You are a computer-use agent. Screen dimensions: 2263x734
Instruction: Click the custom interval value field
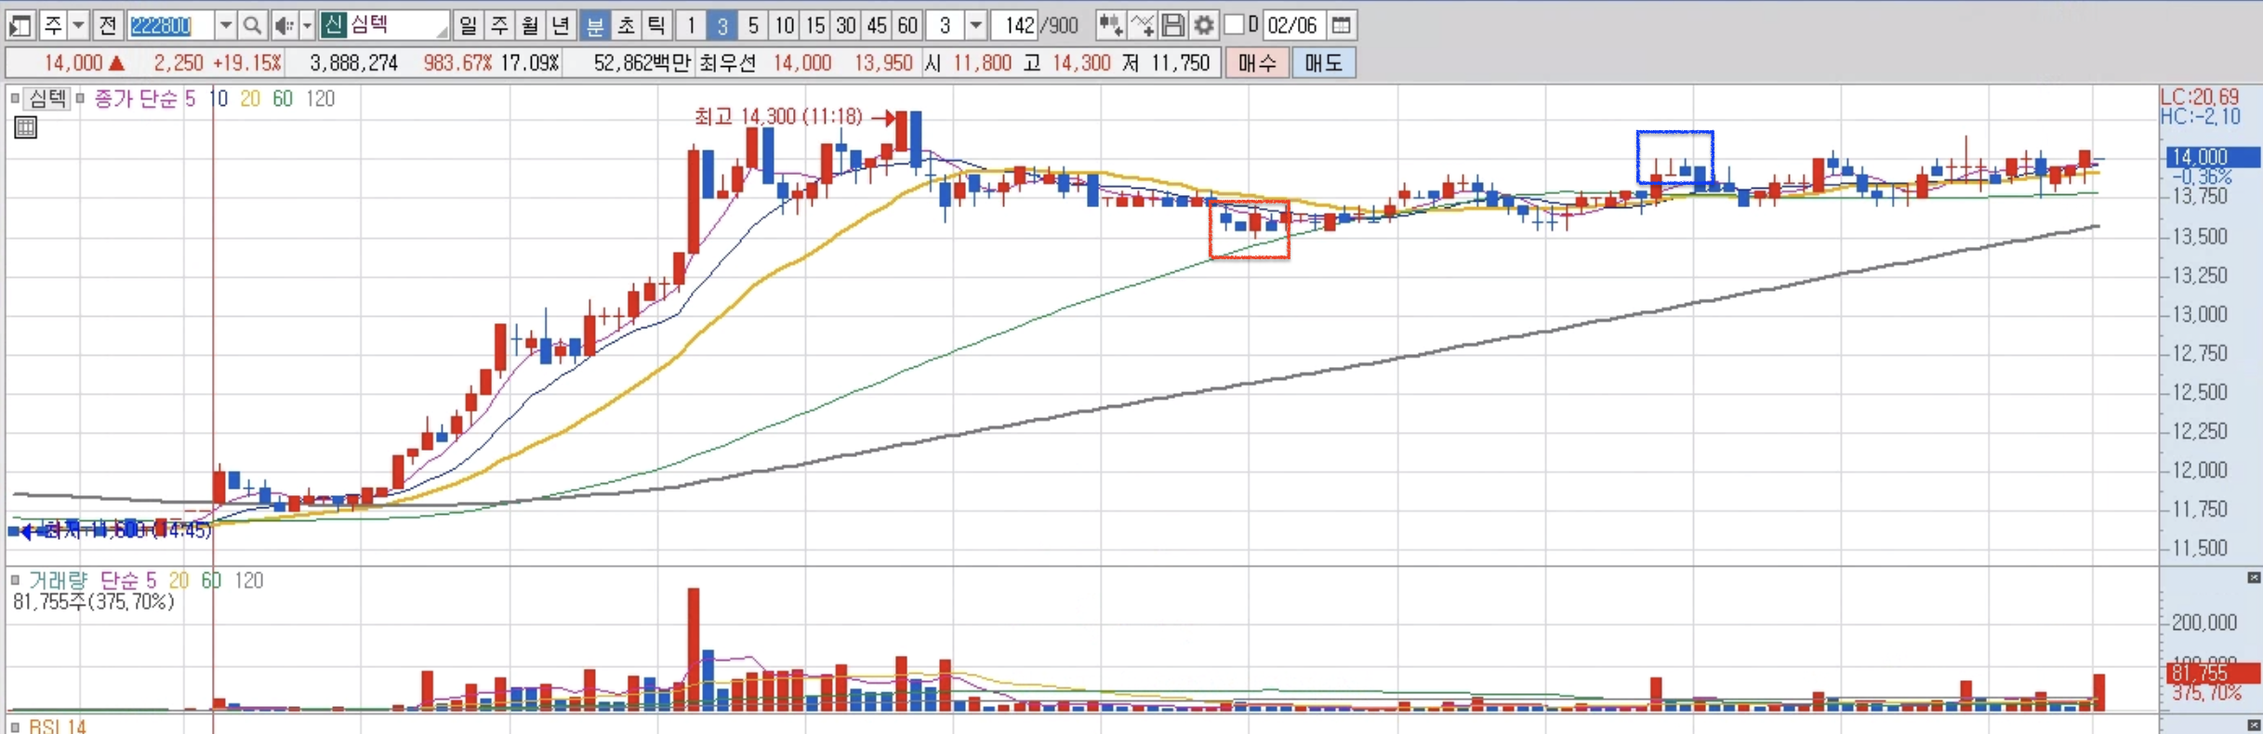[945, 25]
